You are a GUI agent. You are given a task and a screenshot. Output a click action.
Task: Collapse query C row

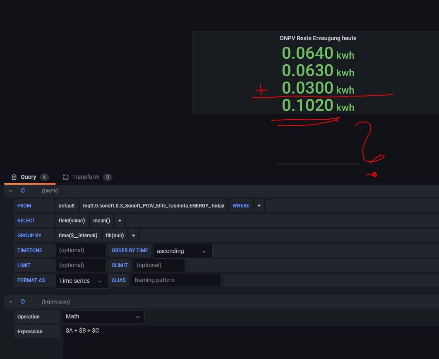point(11,191)
